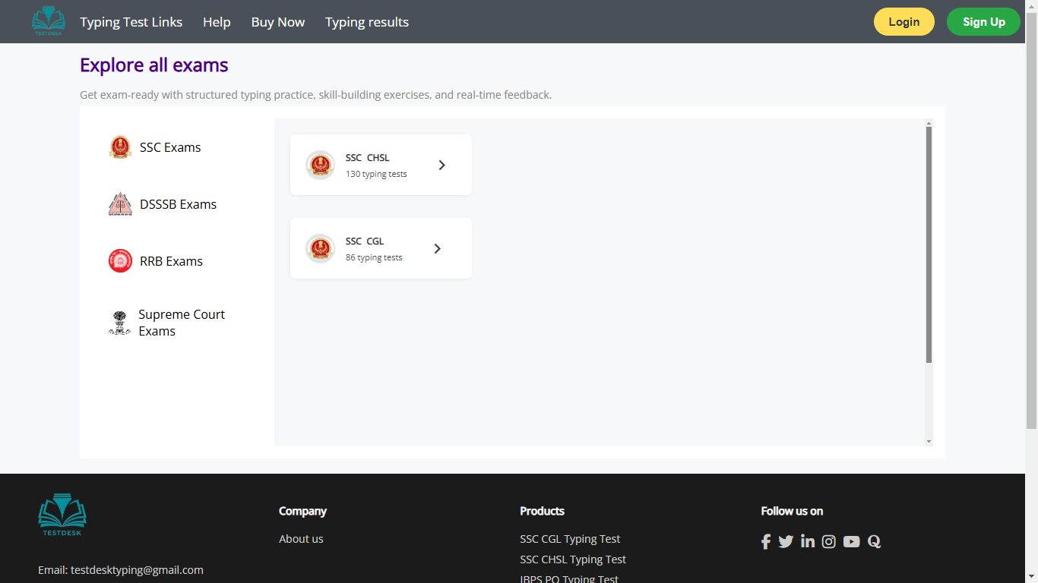This screenshot has width=1038, height=583.
Task: Click the TestDesk logo in the header
Action: pos(48,21)
